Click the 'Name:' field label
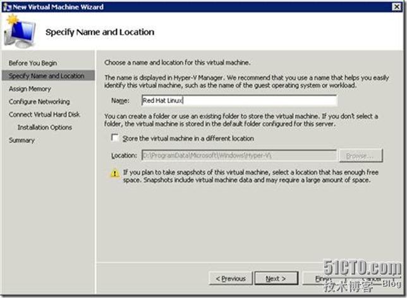 tap(120, 101)
